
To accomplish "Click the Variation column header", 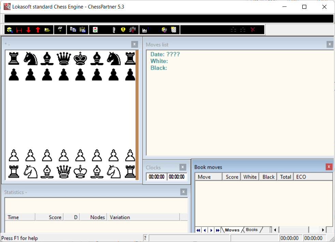I will 144,217.
